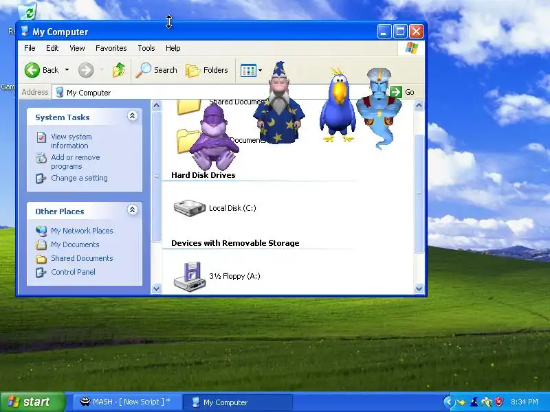Open My Documents in Other Places
Image resolution: width=550 pixels, height=412 pixels.
click(x=75, y=244)
